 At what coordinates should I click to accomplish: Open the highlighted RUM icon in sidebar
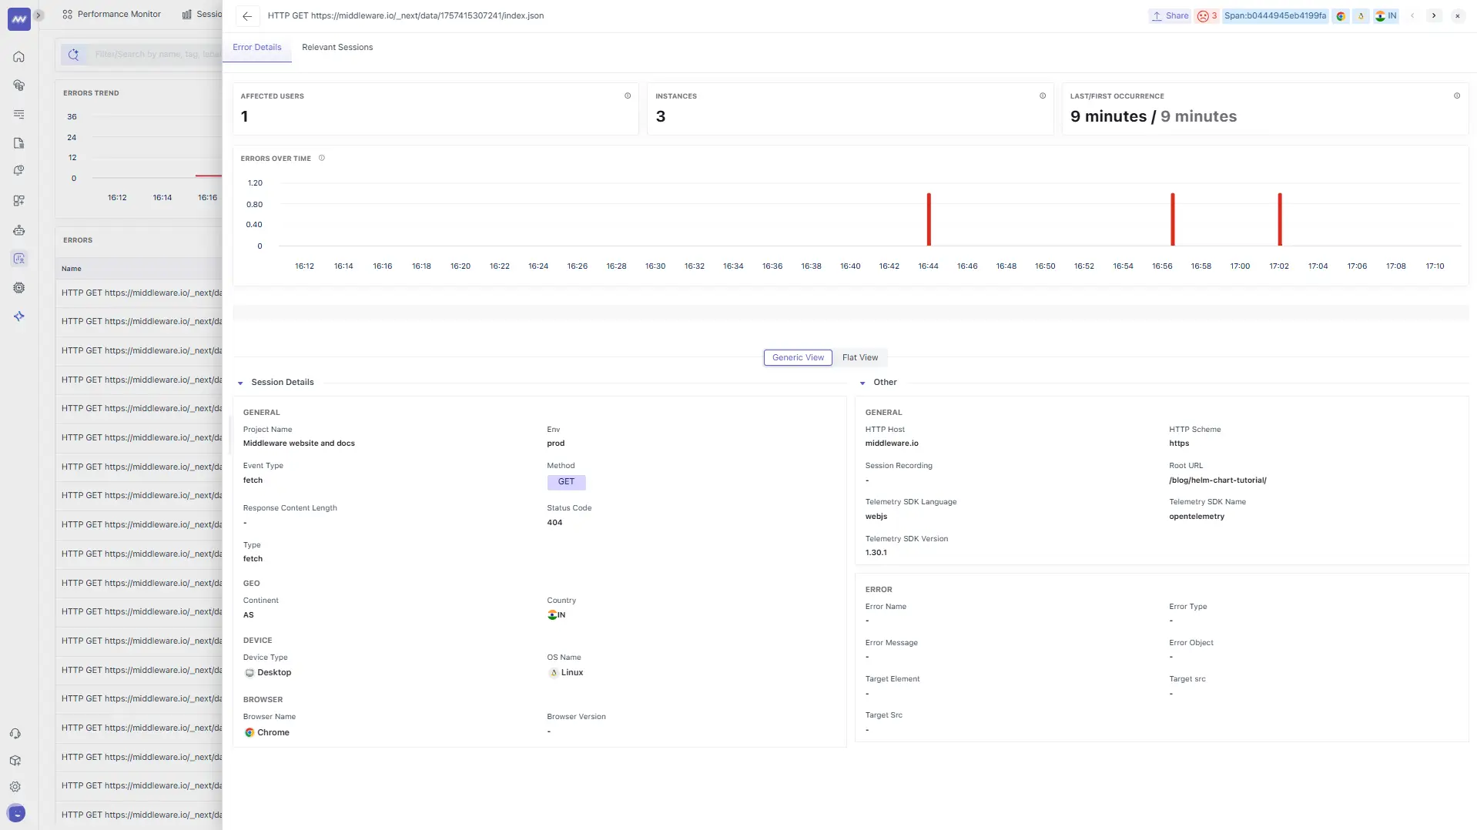[18, 258]
